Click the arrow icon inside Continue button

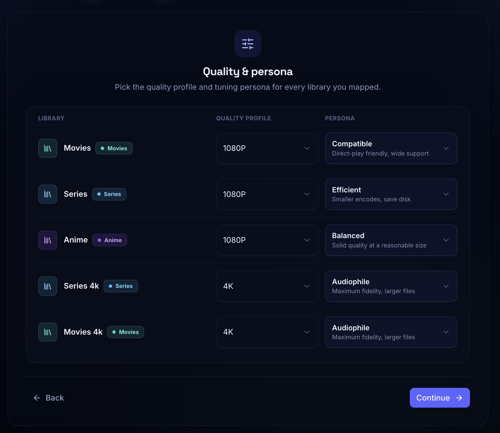459,398
